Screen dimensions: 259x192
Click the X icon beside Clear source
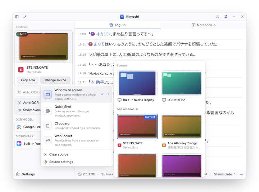click(45, 154)
